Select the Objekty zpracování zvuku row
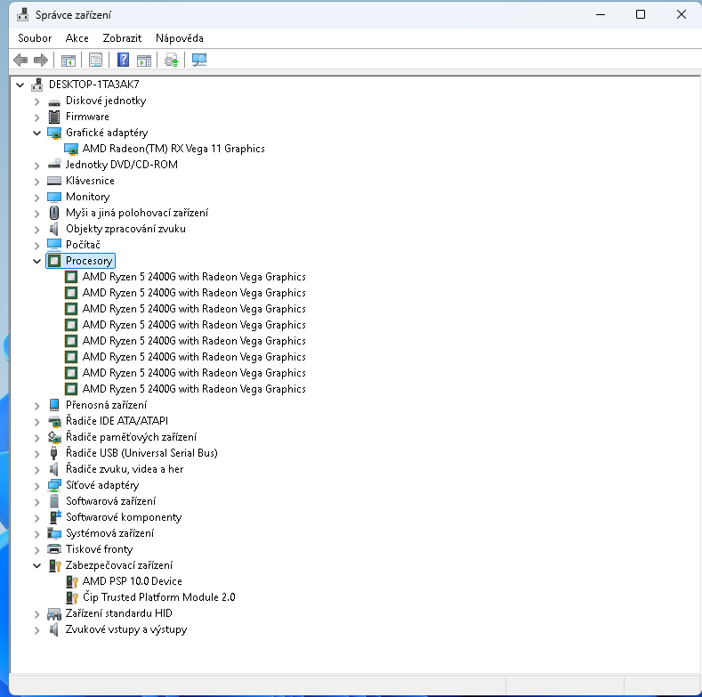This screenshot has width=702, height=697. (x=125, y=229)
